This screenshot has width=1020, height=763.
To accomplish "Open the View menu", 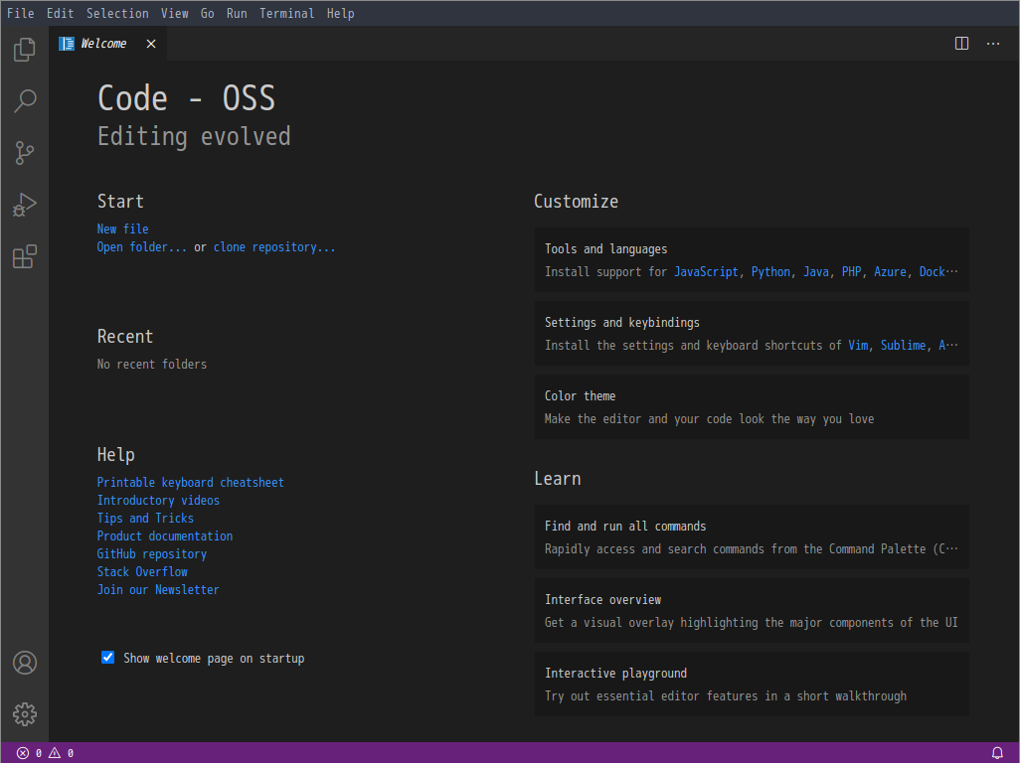I will click(174, 13).
